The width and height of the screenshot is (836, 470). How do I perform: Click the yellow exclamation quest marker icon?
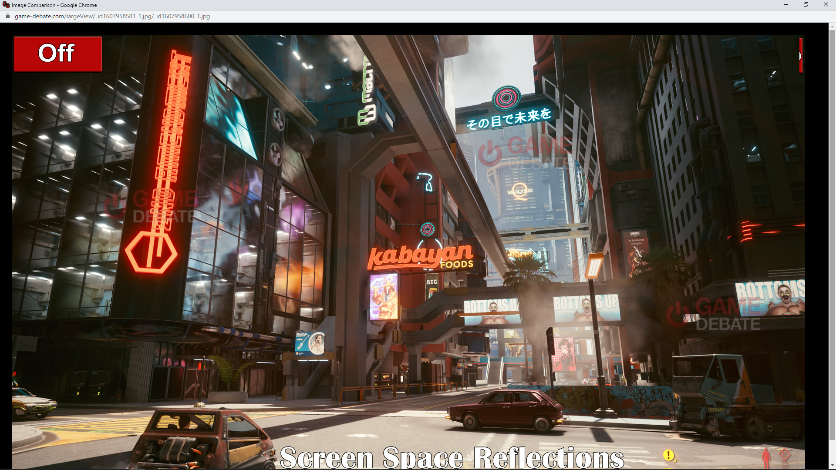click(x=668, y=455)
